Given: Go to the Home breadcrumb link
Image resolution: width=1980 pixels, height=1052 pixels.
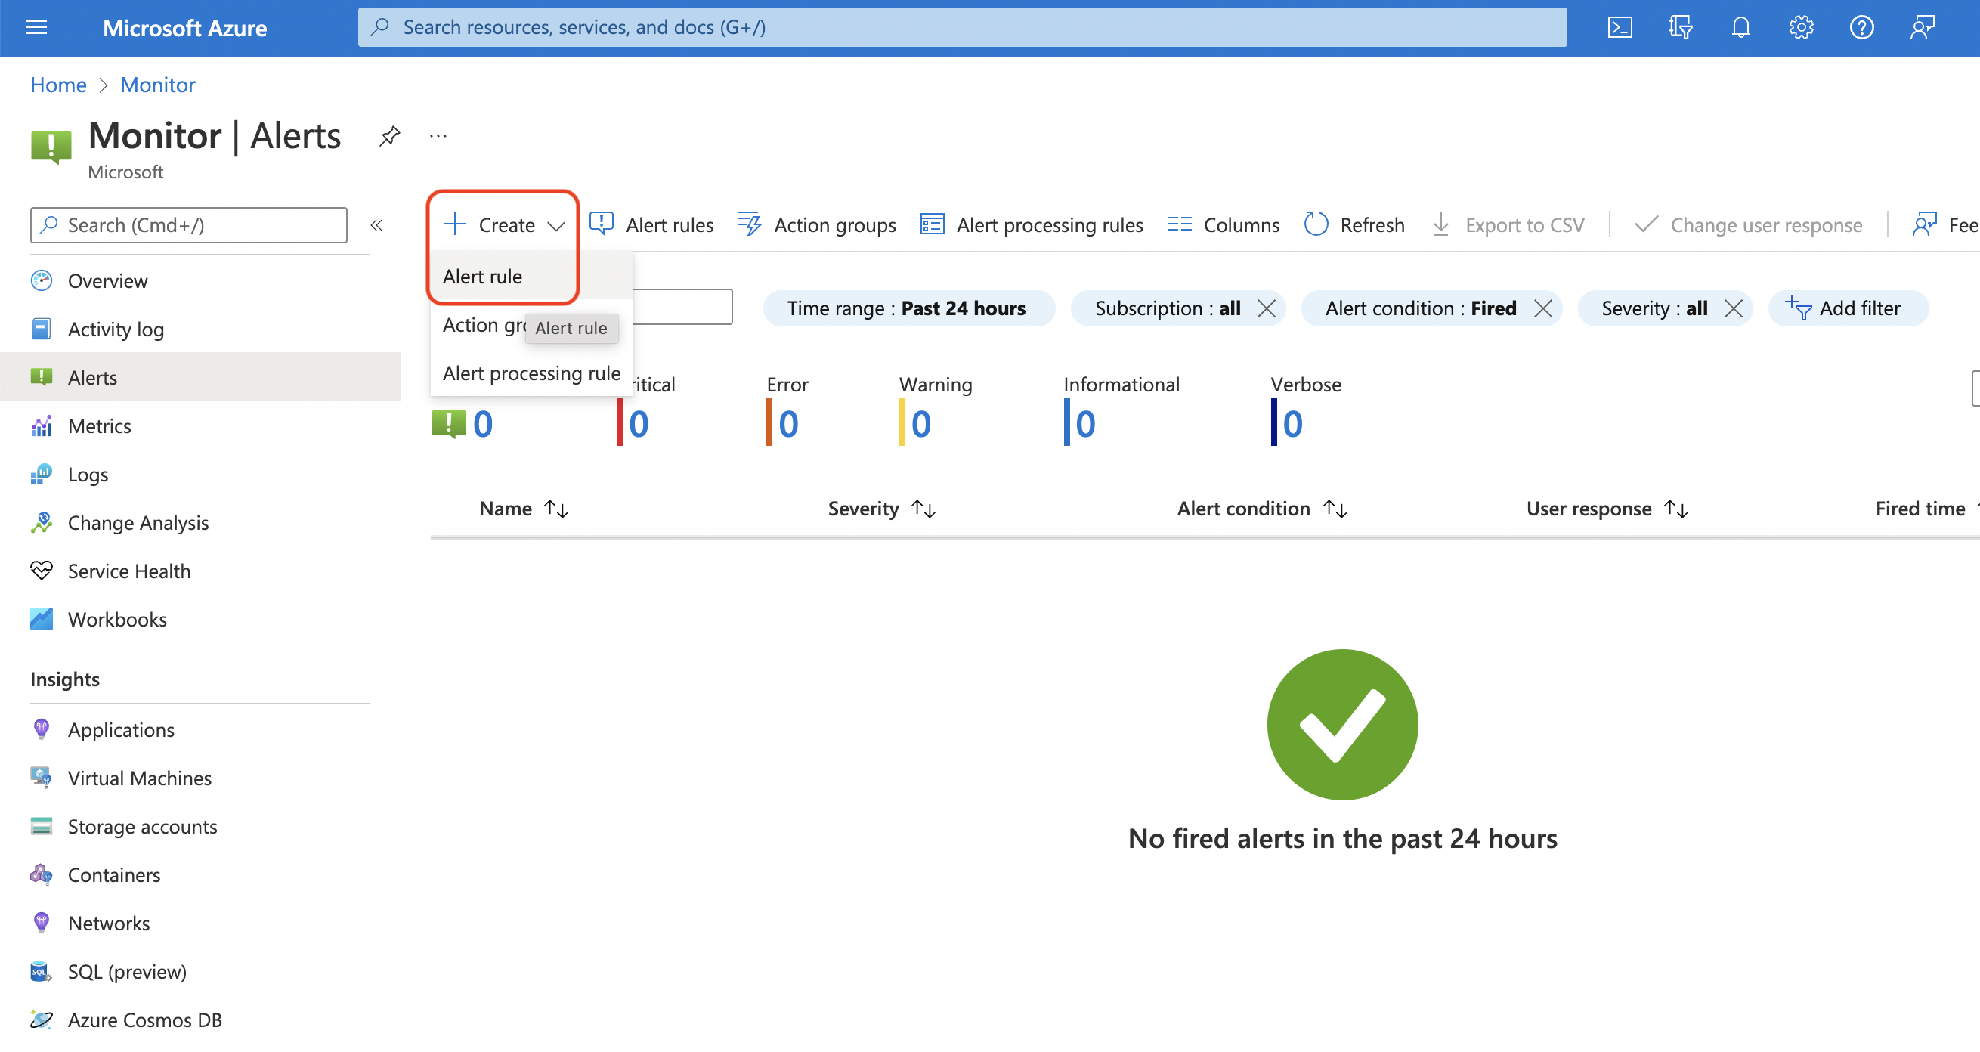Looking at the screenshot, I should [58, 85].
